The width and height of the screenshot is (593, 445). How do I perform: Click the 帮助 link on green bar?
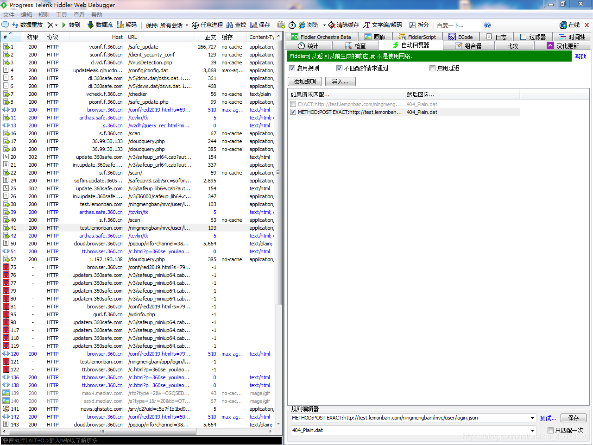[581, 56]
